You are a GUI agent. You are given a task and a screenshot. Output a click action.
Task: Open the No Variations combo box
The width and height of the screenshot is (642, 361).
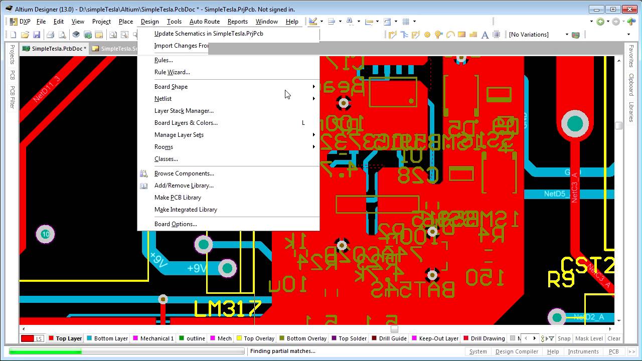pyautogui.click(x=539, y=35)
